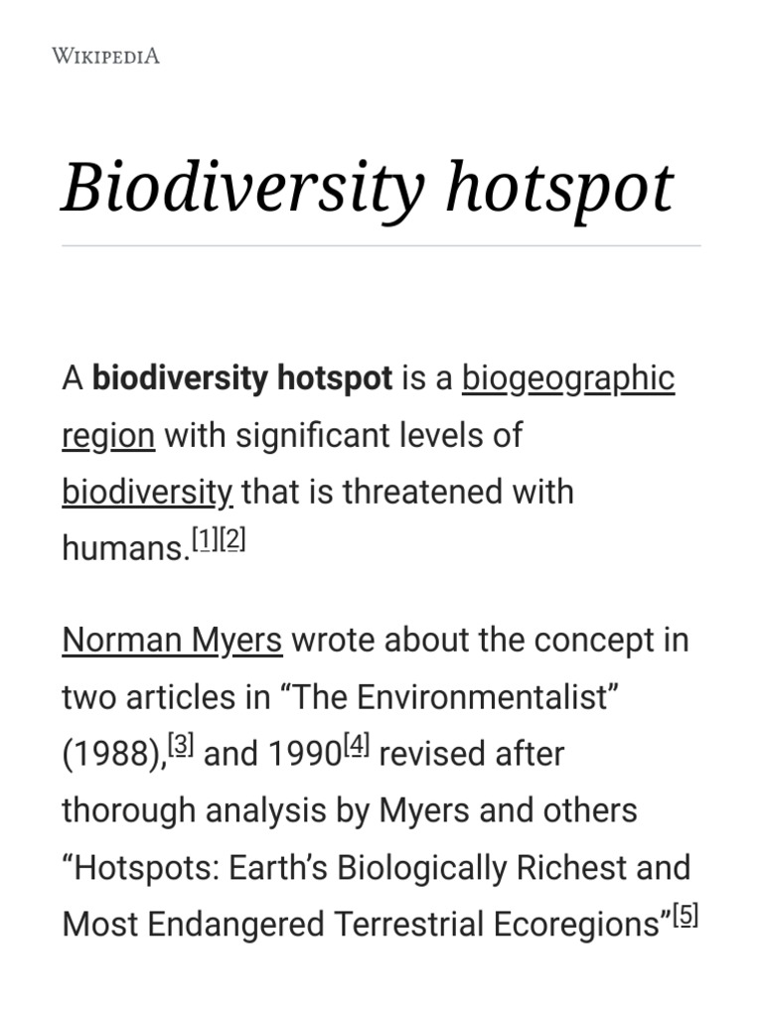The width and height of the screenshot is (763, 1017).
Task: Visit the Norman Myers article link
Action: coord(172,641)
